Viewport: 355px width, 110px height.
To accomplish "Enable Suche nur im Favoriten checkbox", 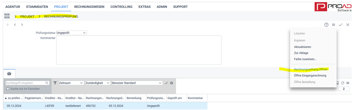I will [x=8, y=89].
